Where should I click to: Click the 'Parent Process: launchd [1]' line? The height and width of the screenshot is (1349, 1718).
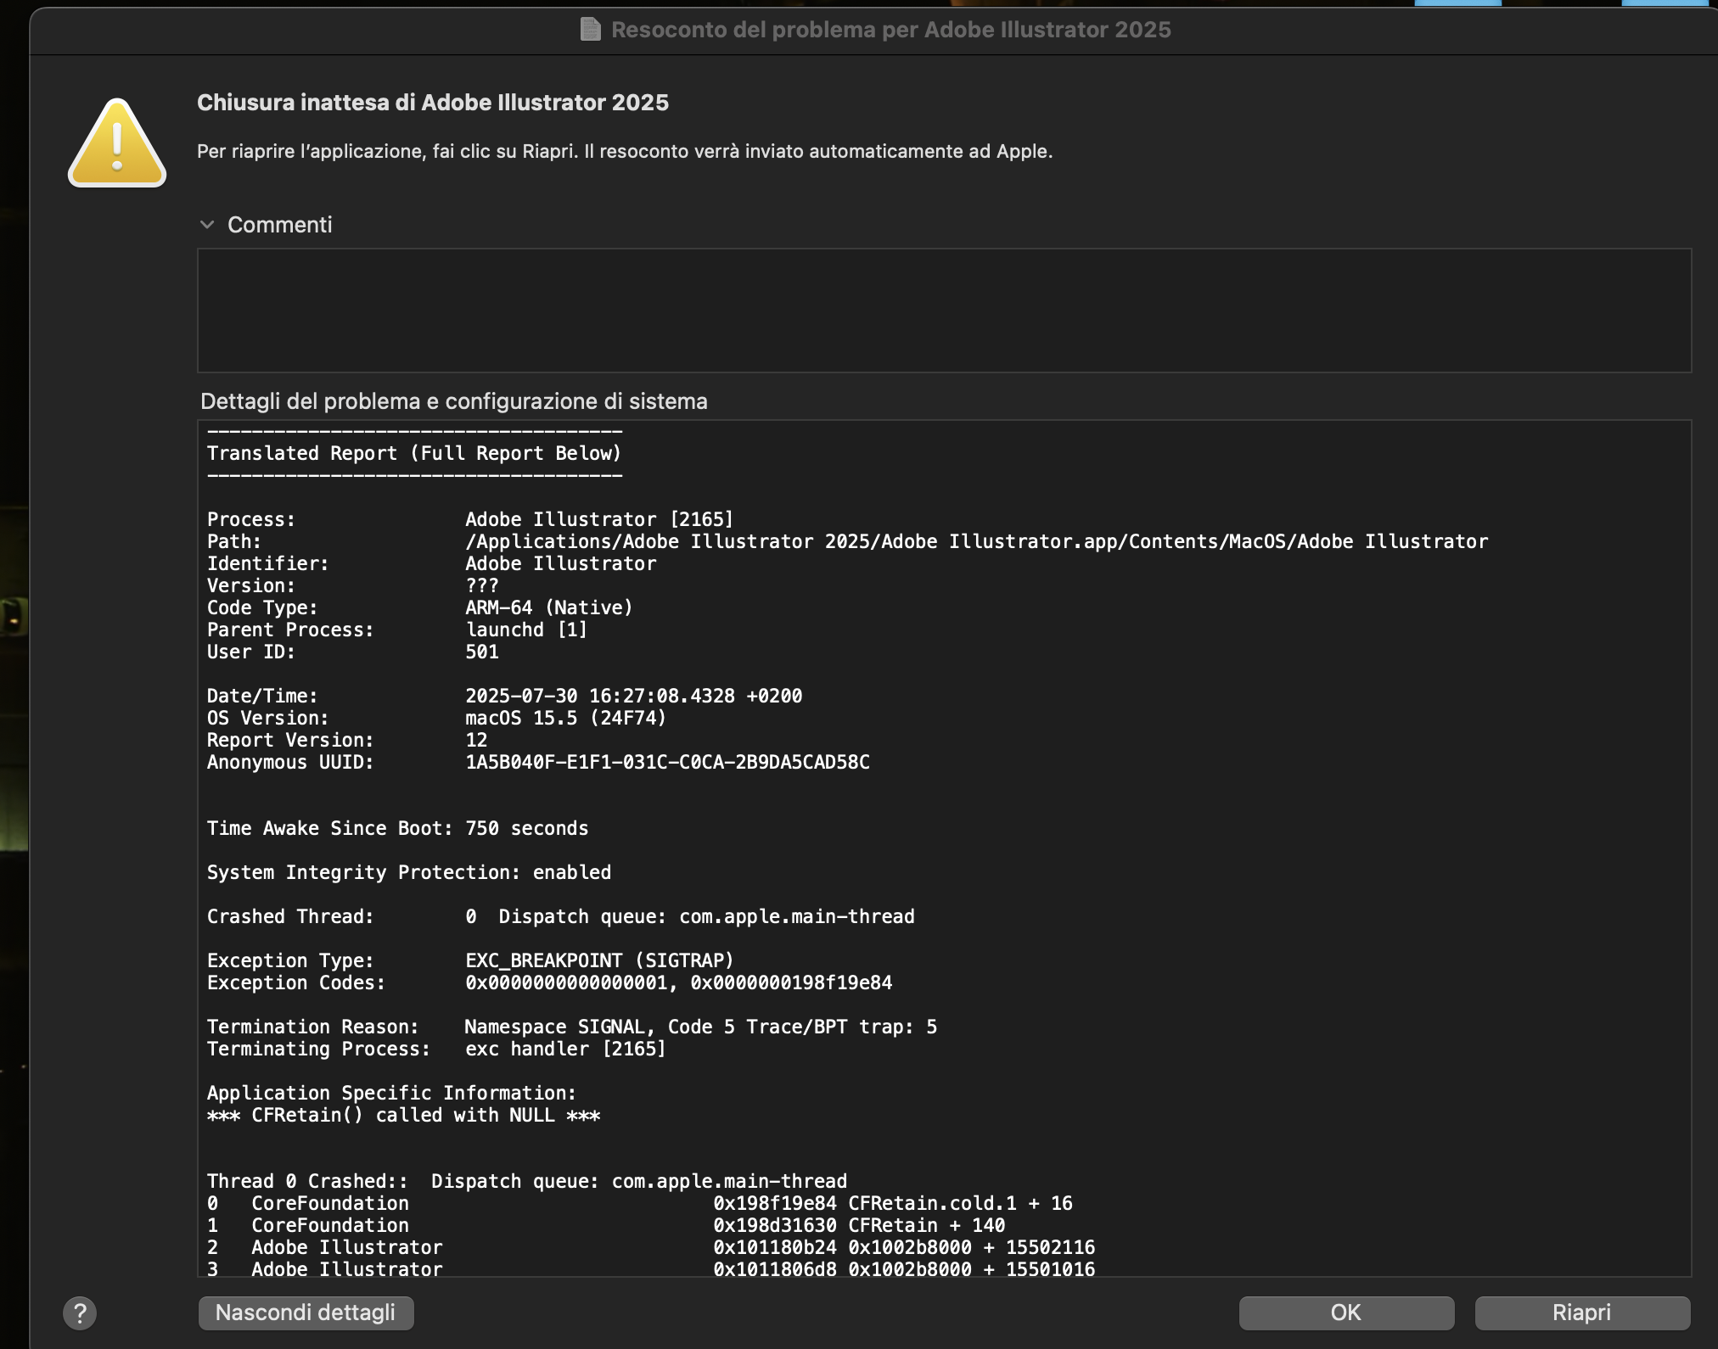tap(397, 630)
